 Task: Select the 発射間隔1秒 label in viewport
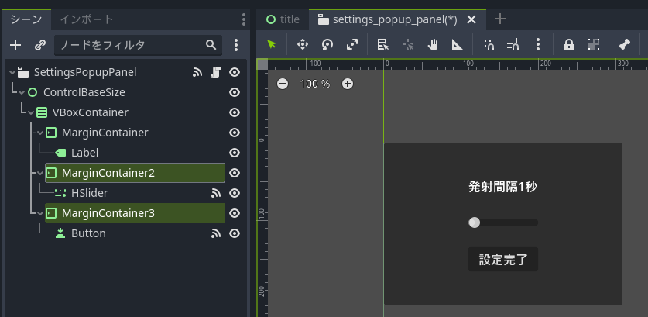(503, 187)
